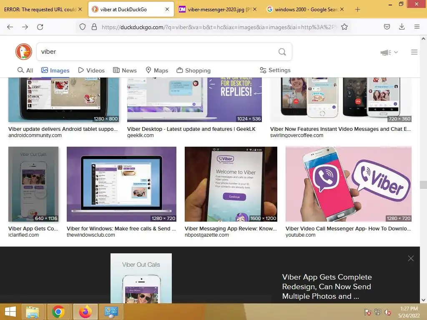
Task: Open Welcome to Viber phone thumbnail
Action: point(231,184)
